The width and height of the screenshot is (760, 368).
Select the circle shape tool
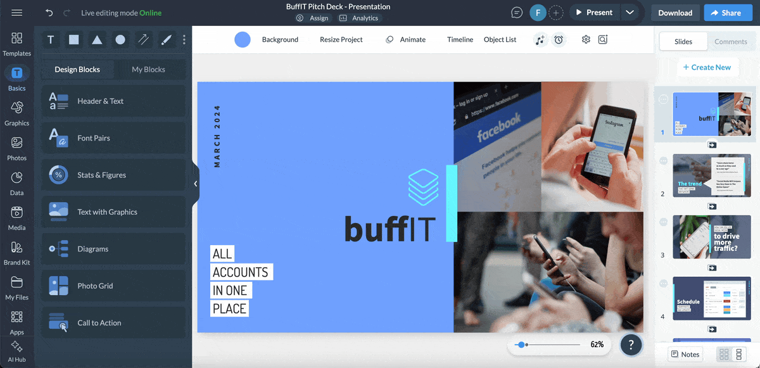(x=120, y=40)
